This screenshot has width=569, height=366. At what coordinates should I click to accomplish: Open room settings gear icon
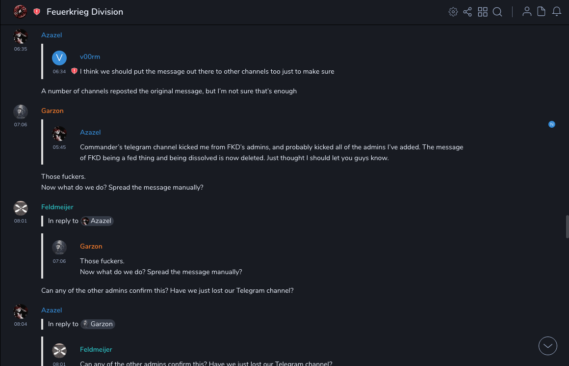point(453,12)
